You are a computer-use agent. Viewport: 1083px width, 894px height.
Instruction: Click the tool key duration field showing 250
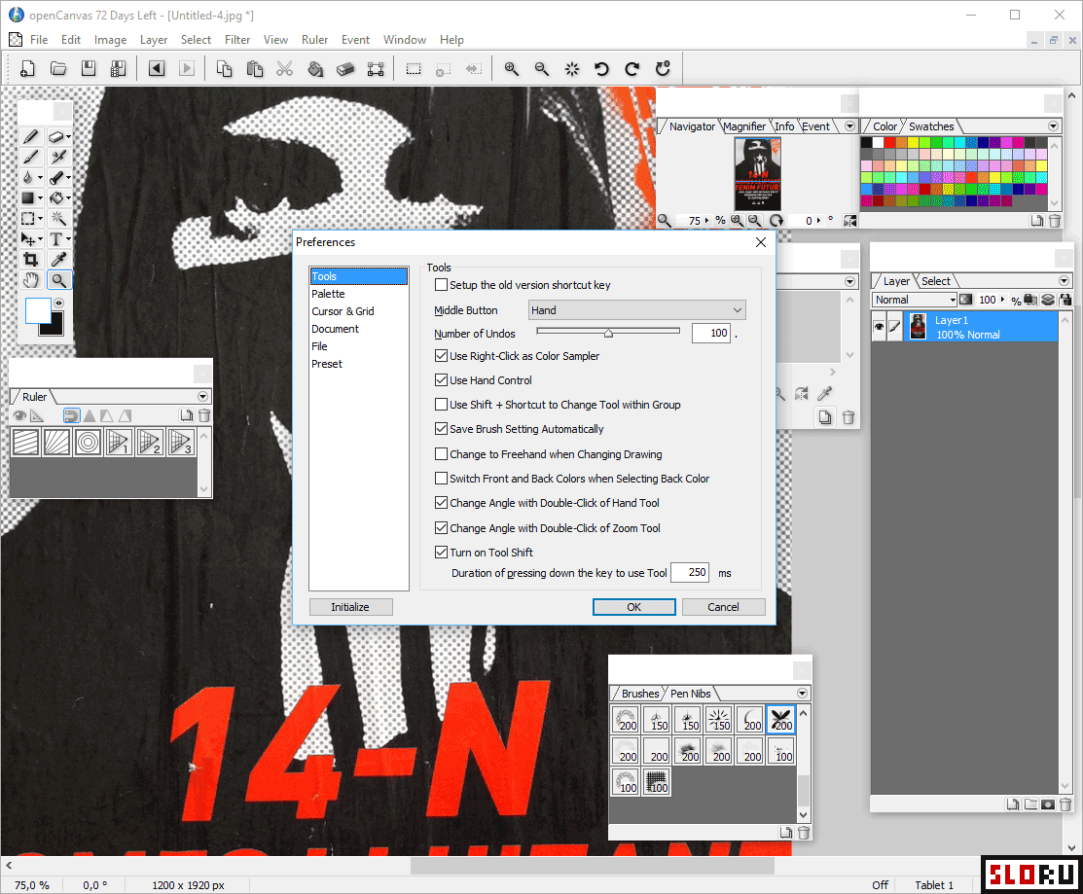pyautogui.click(x=690, y=572)
